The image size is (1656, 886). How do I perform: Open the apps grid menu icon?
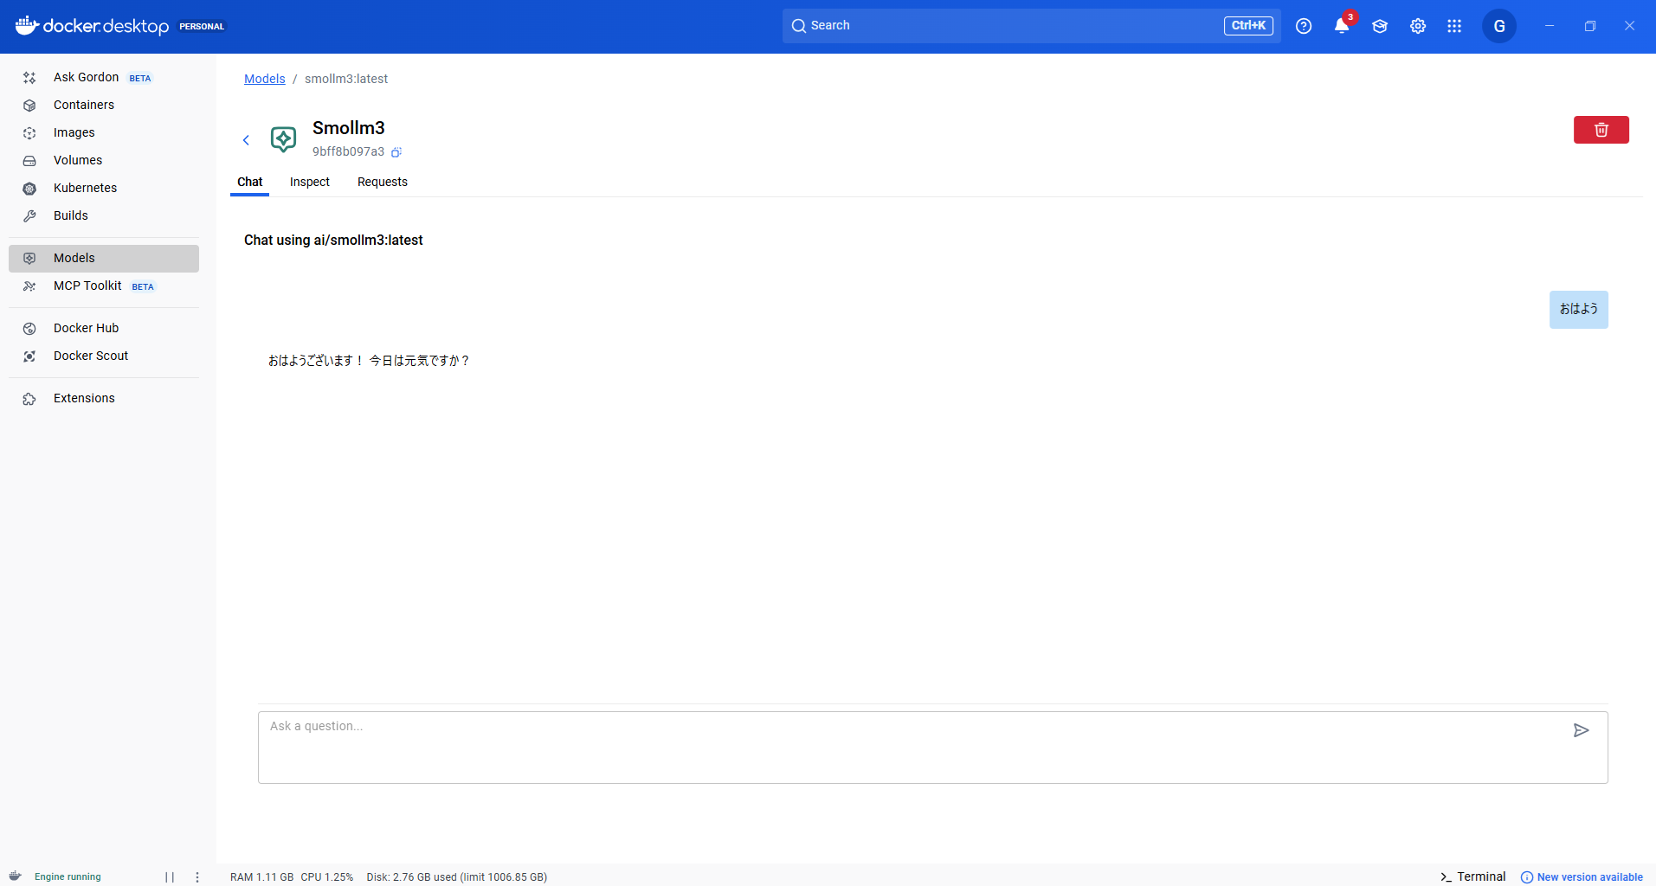(1454, 26)
